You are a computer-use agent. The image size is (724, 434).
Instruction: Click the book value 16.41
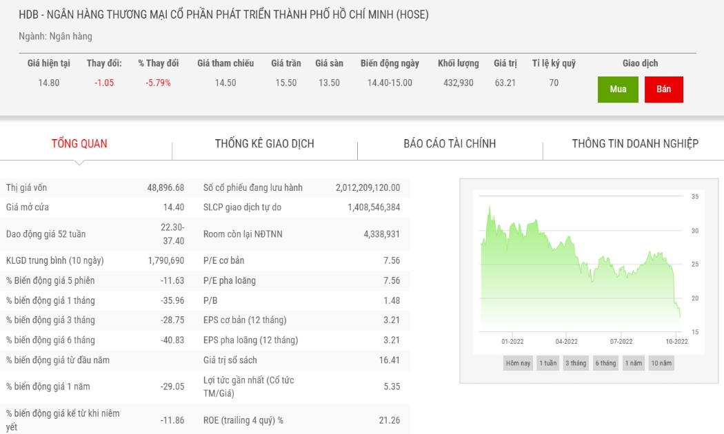[x=390, y=360]
